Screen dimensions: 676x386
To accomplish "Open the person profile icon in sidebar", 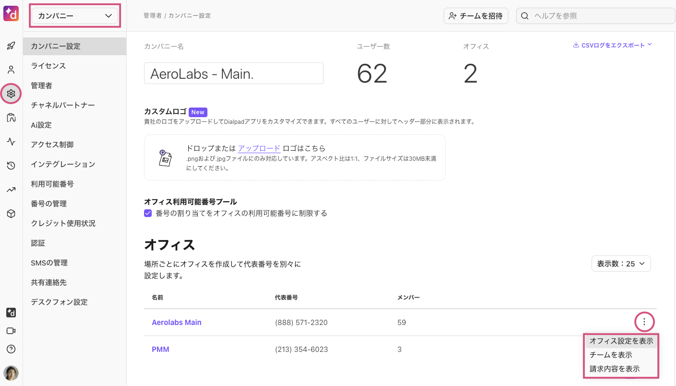I will click(x=11, y=70).
